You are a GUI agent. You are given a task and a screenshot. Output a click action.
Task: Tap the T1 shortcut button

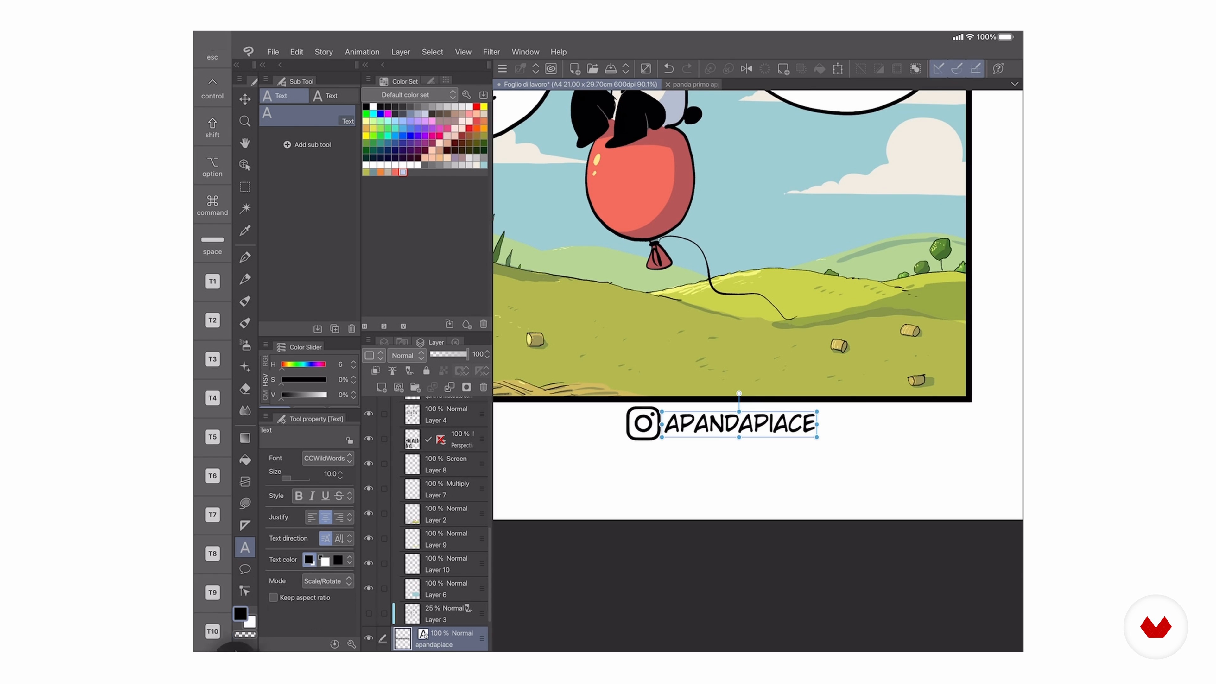click(212, 281)
